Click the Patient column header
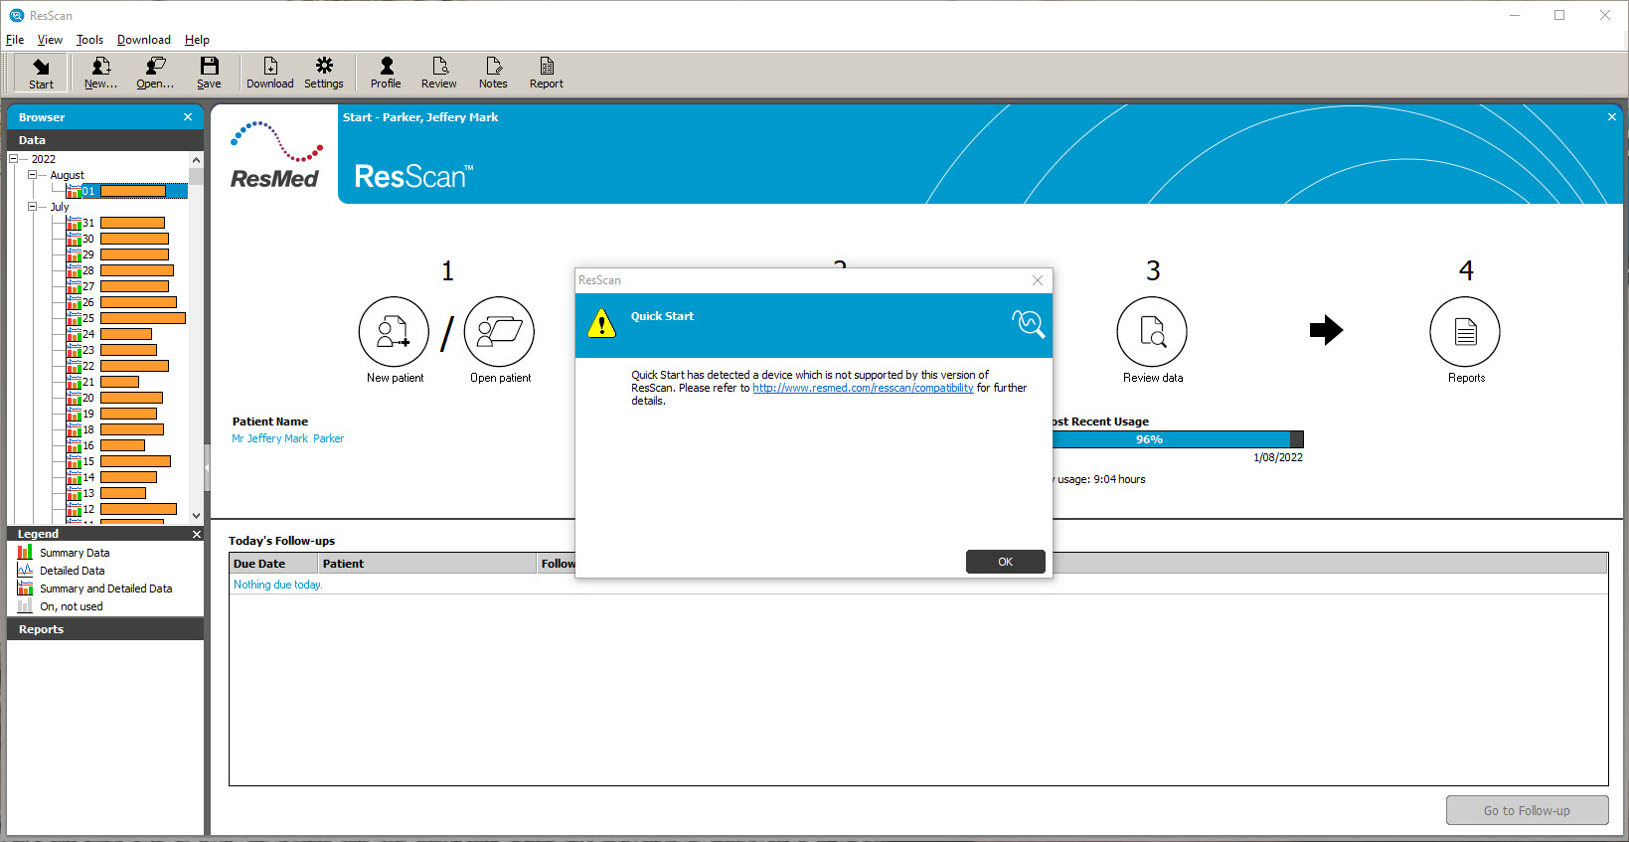 427,564
